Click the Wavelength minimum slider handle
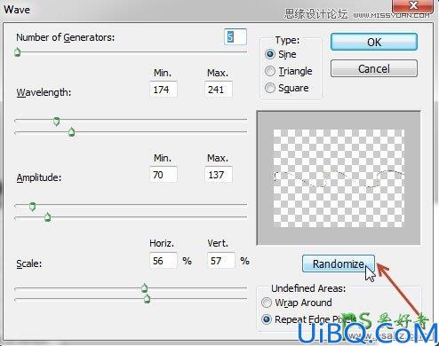The width and height of the screenshot is (439, 346). tap(56, 122)
